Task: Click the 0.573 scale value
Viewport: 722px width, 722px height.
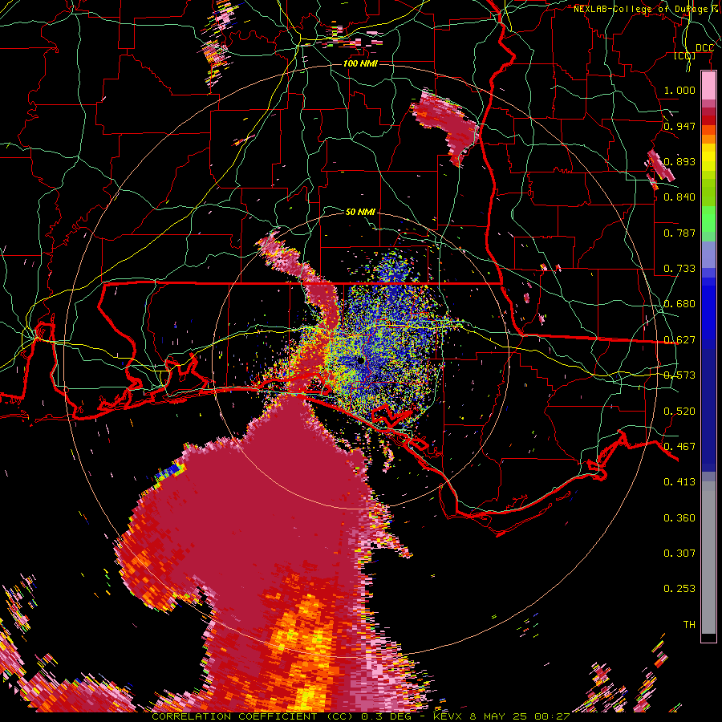Action: (x=679, y=375)
